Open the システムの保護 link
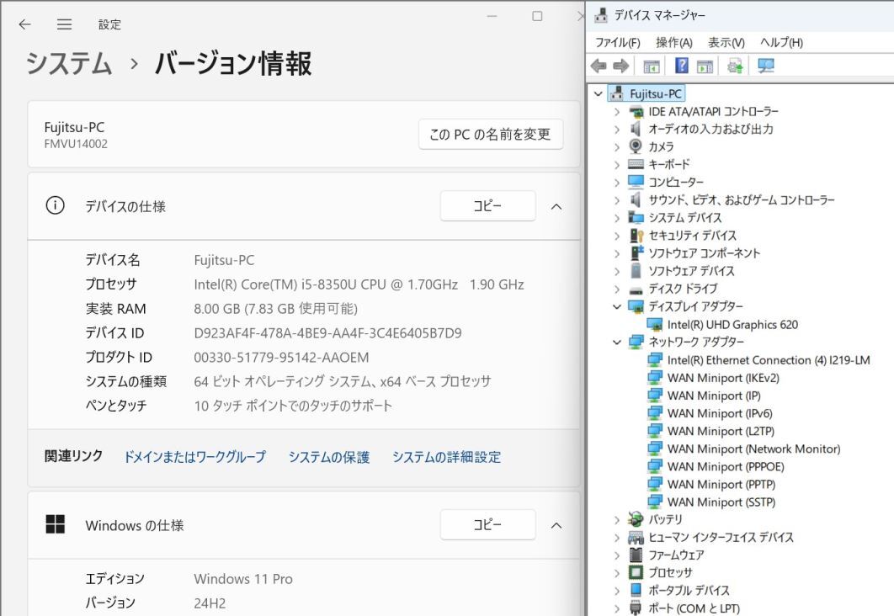The height and width of the screenshot is (616, 894). click(x=329, y=456)
